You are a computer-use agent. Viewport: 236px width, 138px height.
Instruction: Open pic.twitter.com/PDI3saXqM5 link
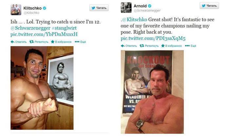coord(153,38)
